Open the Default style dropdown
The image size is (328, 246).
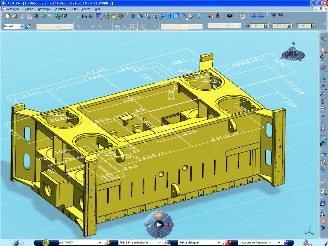point(22,27)
